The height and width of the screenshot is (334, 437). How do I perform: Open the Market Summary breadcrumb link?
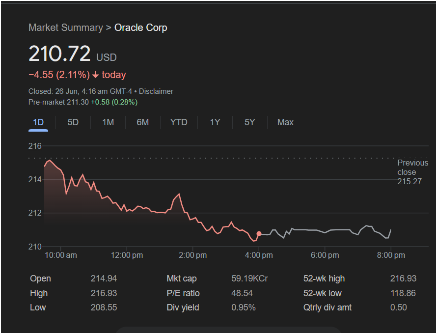tap(66, 28)
